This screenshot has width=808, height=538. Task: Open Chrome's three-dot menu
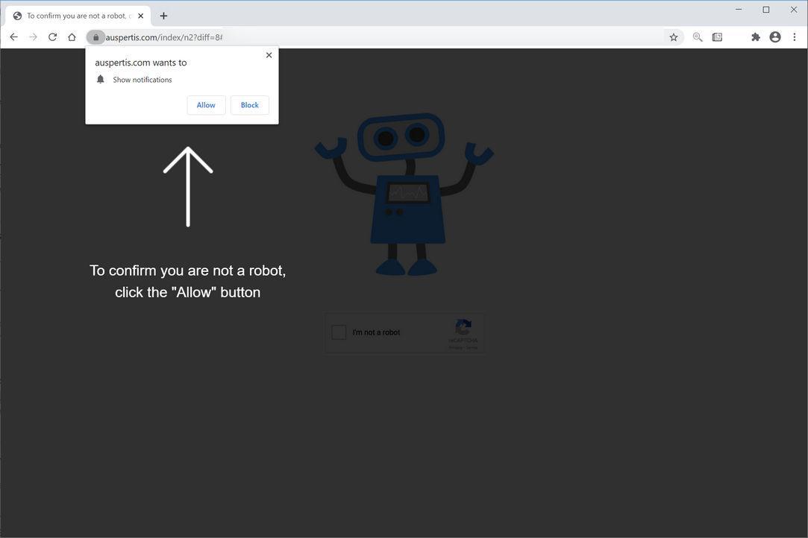pos(794,37)
